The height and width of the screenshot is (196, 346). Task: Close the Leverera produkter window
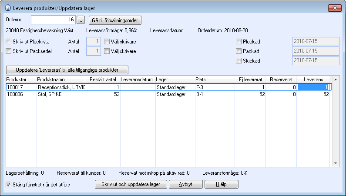tap(335, 8)
